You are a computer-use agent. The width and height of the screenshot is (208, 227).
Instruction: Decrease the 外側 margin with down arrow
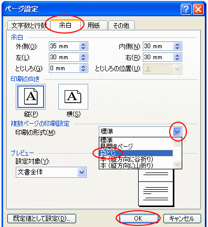coord(84,48)
